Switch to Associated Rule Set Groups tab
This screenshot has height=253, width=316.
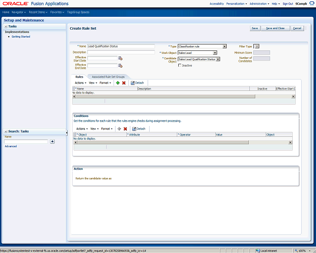[108, 77]
